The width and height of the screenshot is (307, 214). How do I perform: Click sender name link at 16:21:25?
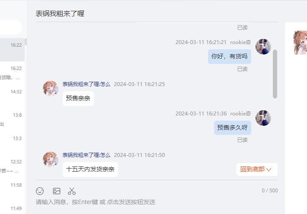(86, 84)
